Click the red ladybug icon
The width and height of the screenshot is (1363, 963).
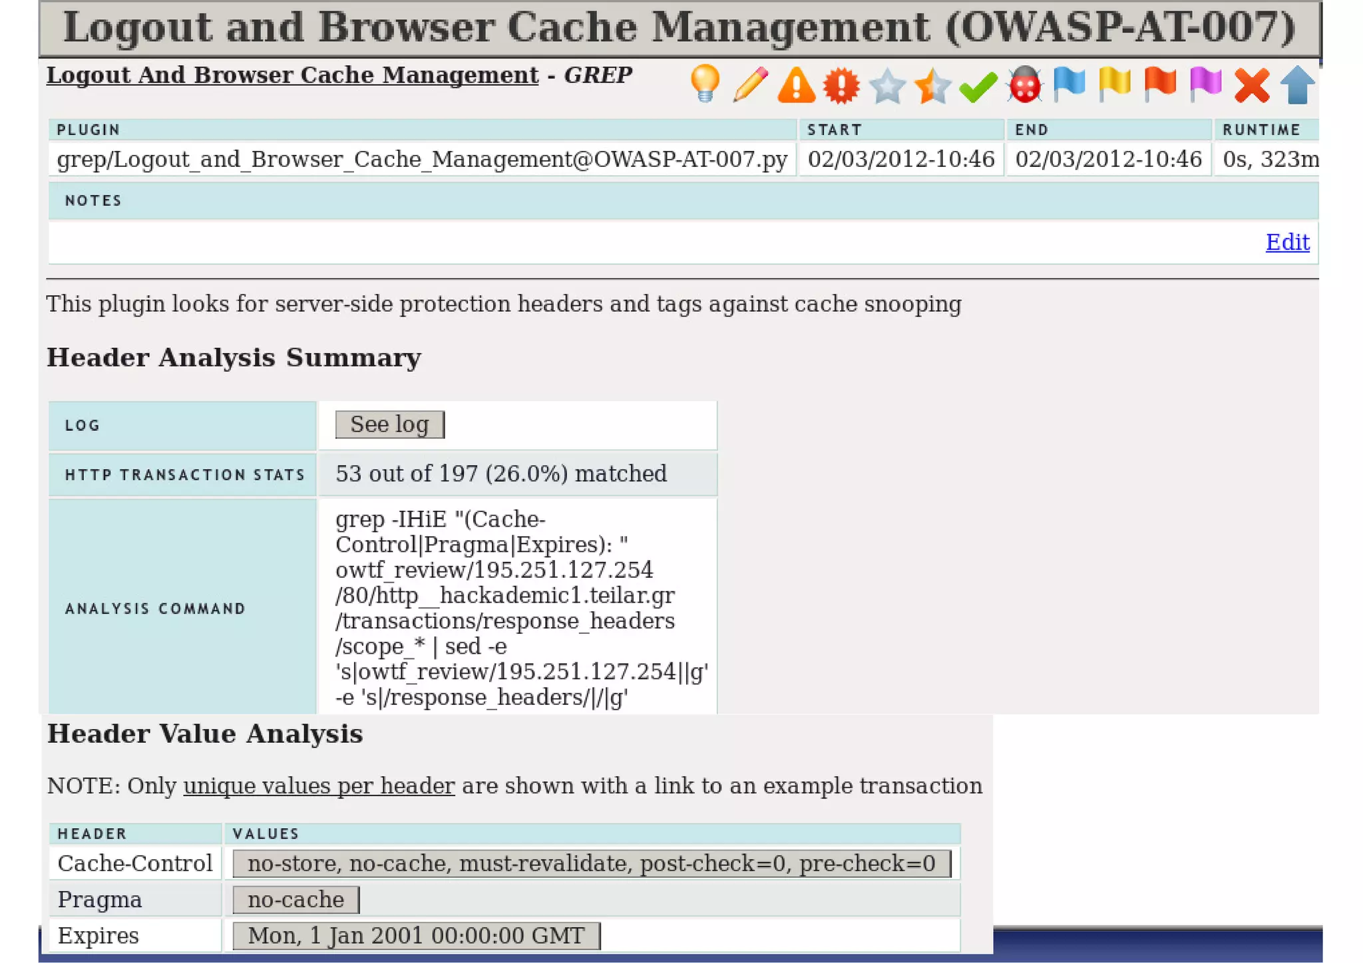click(1024, 85)
